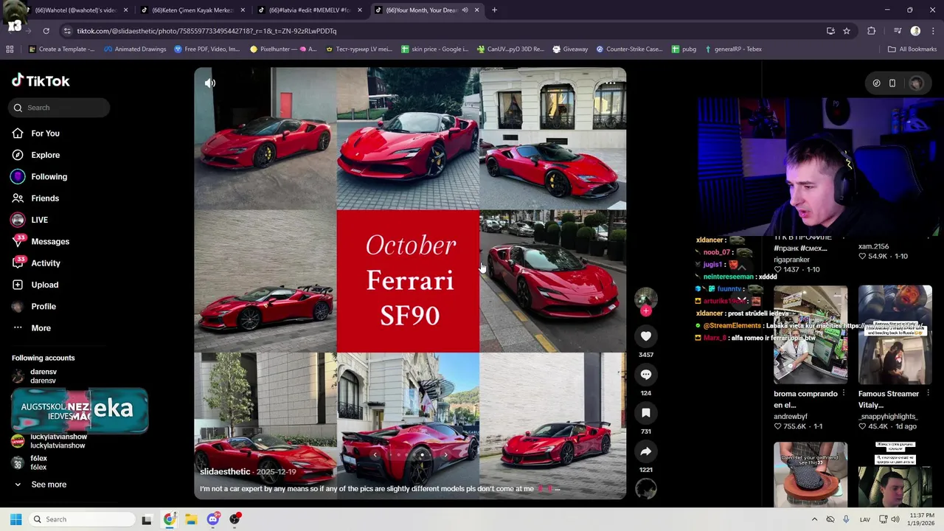Open the Task View taskbar button

click(x=147, y=519)
